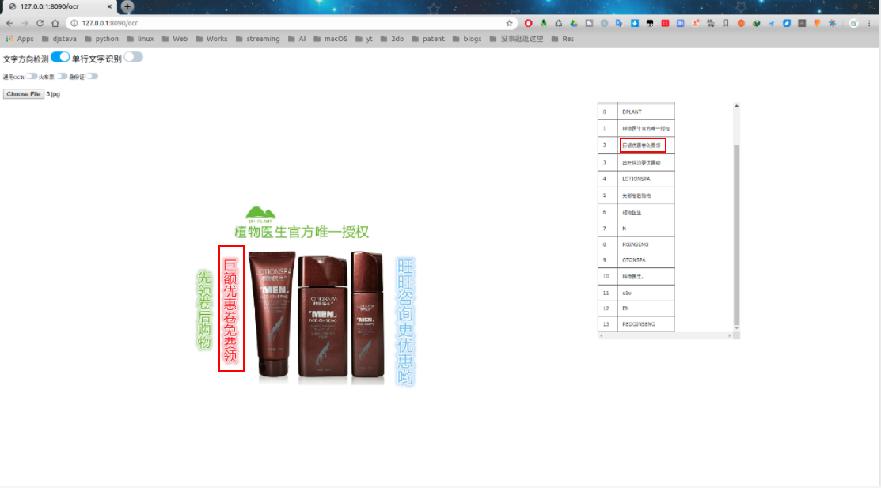
Task: Click the blue download-arrow extension icon
Action: pyautogui.click(x=634, y=23)
